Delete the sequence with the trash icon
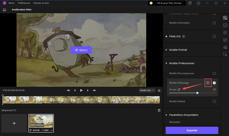 (159, 110)
